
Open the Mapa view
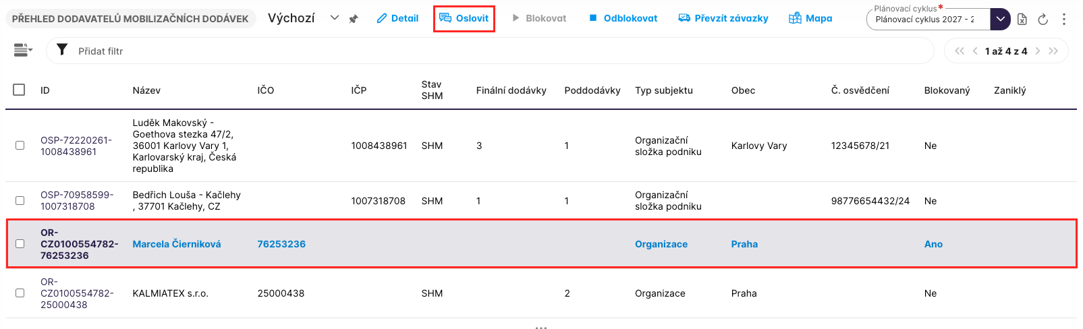(x=810, y=18)
